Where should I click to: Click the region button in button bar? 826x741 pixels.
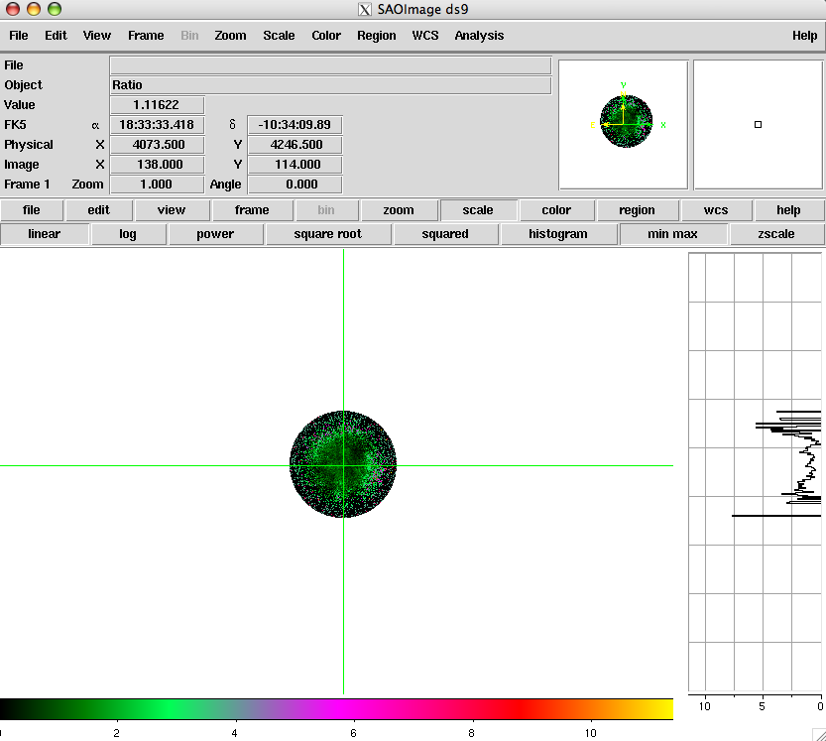click(637, 210)
